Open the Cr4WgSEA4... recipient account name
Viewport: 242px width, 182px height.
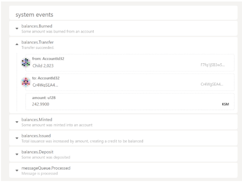45,85
